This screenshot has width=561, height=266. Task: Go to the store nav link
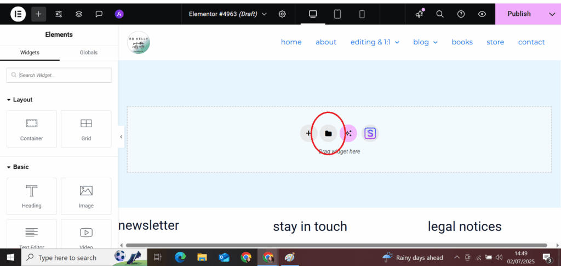pyautogui.click(x=495, y=42)
